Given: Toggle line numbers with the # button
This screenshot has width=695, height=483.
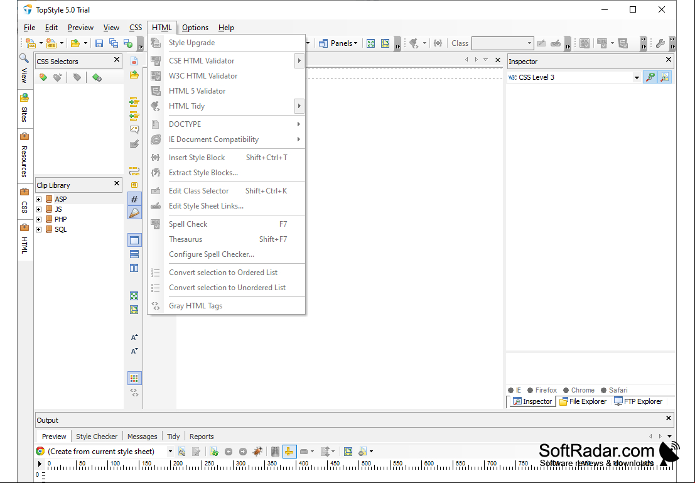Looking at the screenshot, I should [x=134, y=199].
